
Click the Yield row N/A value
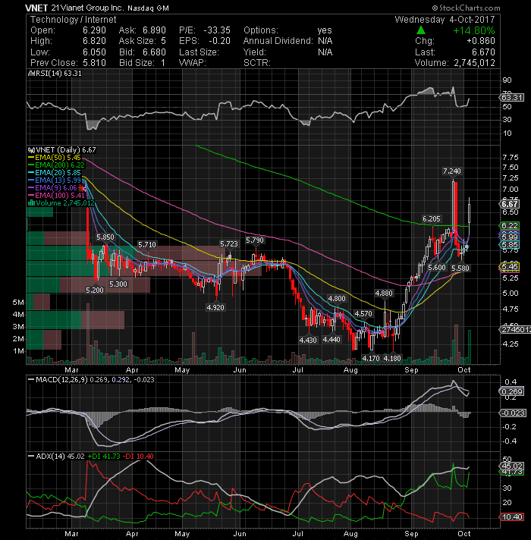point(325,52)
